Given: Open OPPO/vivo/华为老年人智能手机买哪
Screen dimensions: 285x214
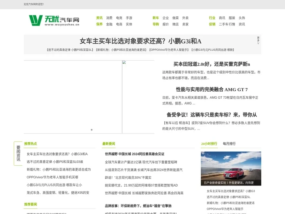Looking at the screenshot, I should pos(52,177).
